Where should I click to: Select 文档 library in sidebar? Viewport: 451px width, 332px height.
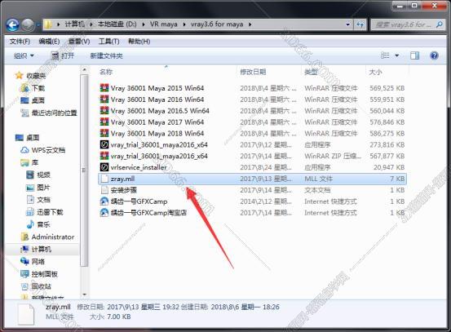43,200
